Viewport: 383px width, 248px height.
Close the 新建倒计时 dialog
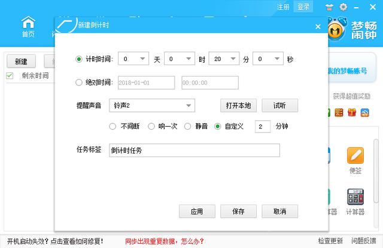click(318, 26)
